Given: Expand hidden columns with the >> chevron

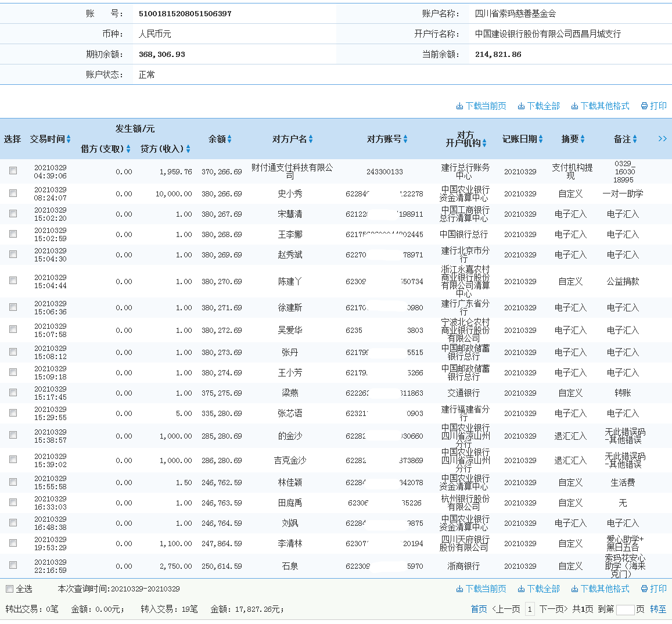Looking at the screenshot, I should [x=662, y=139].
